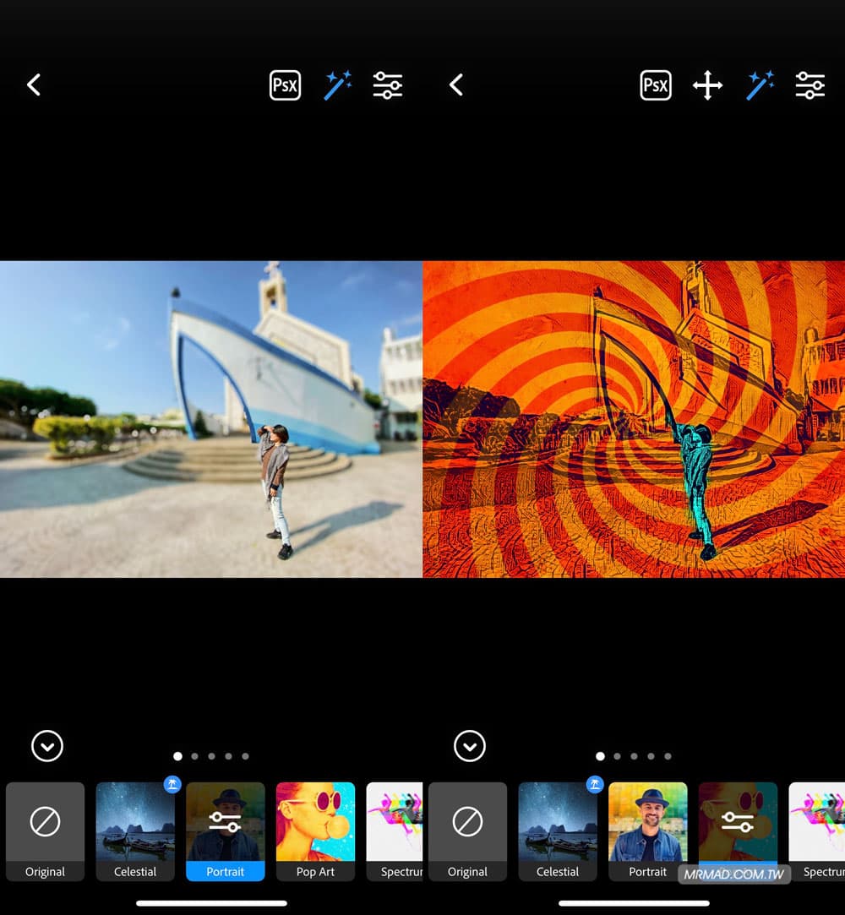This screenshot has width=845, height=915.
Task: Go back using left screen's back arrow
Action: pyautogui.click(x=34, y=85)
